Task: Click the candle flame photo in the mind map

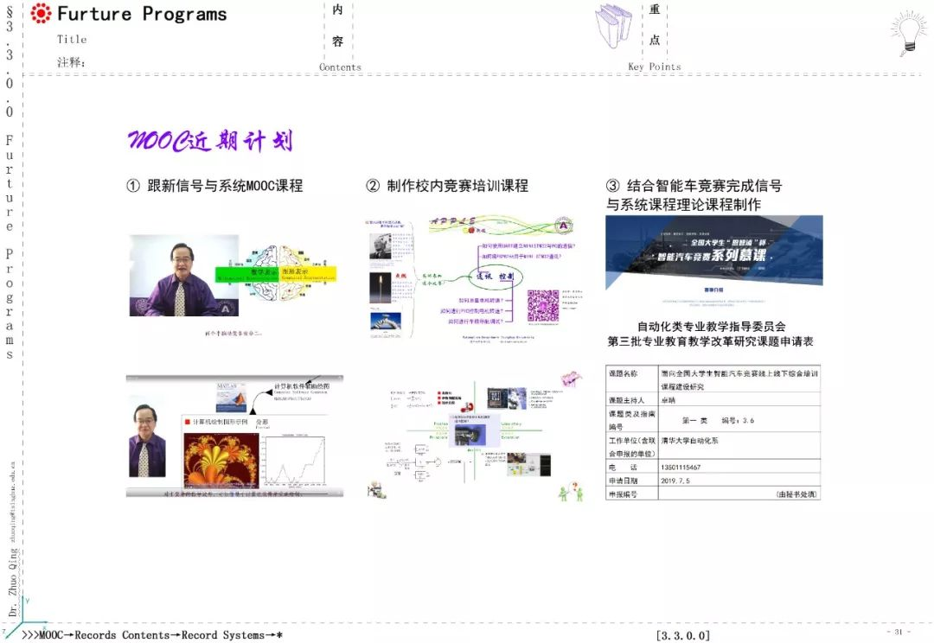Action: 380,288
